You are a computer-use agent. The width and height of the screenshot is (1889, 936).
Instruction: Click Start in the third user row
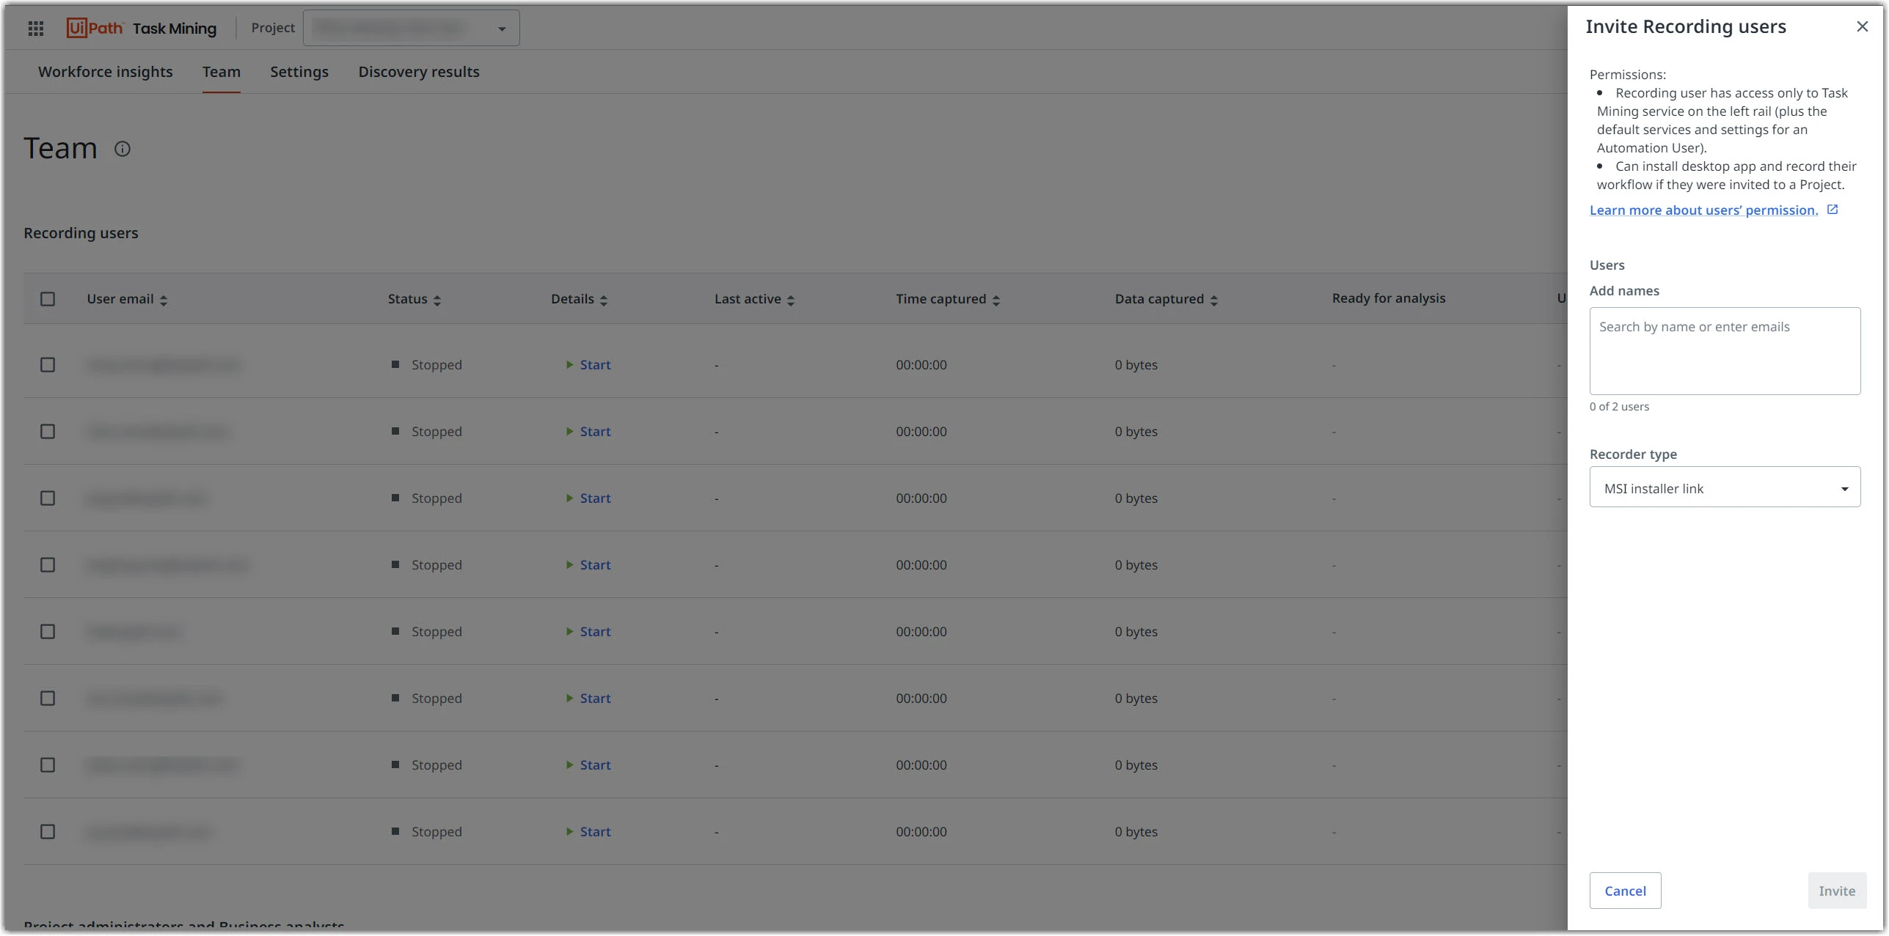(x=588, y=498)
